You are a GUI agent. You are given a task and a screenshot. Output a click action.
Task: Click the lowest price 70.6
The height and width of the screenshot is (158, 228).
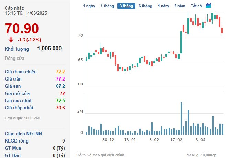pos(61,108)
